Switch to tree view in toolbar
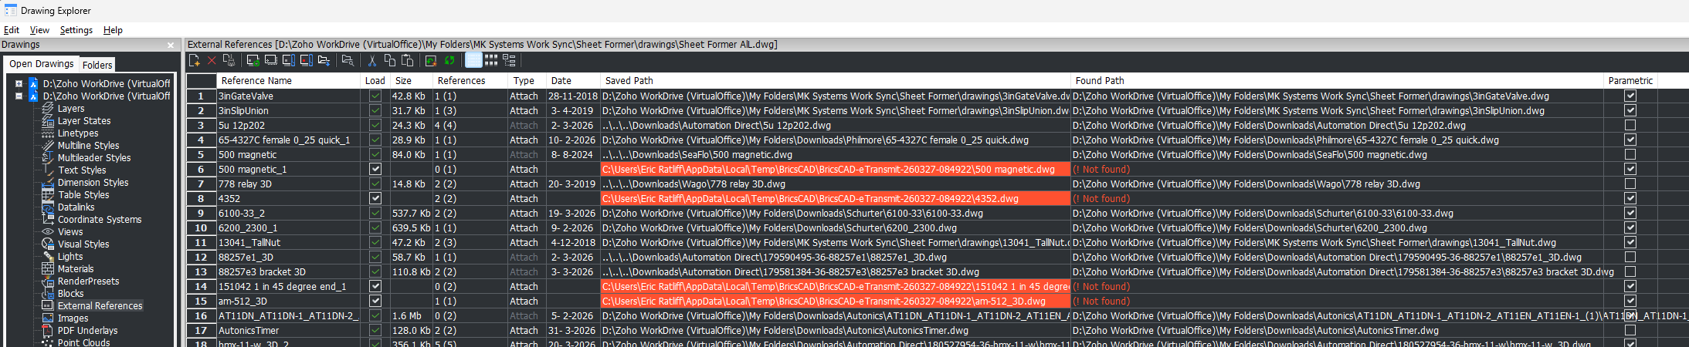Viewport: 1689px width, 347px height. tap(509, 60)
